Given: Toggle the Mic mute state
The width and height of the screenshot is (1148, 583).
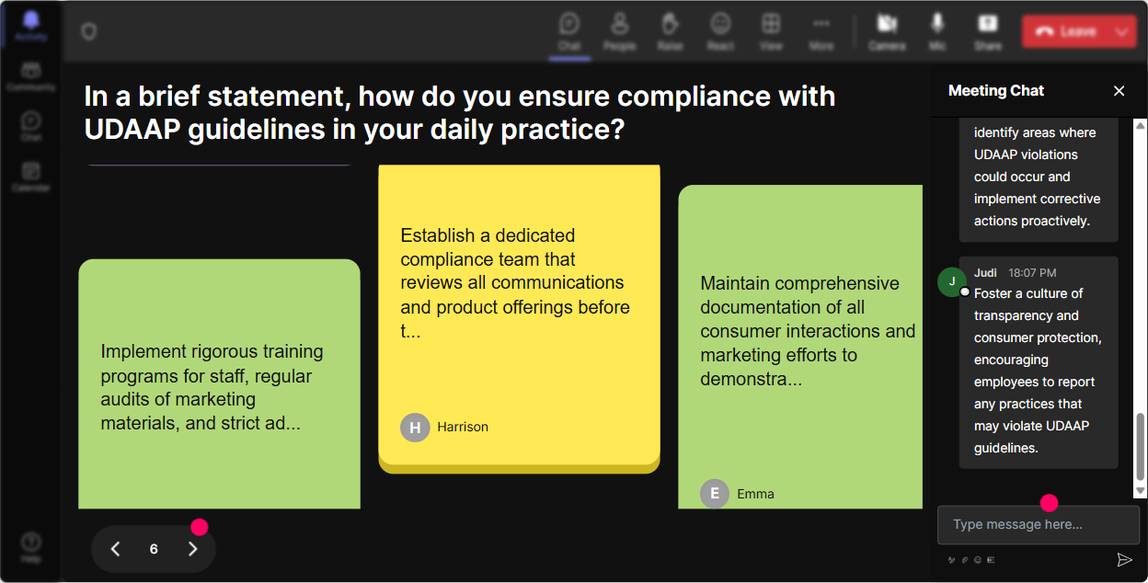Looking at the screenshot, I should [937, 32].
